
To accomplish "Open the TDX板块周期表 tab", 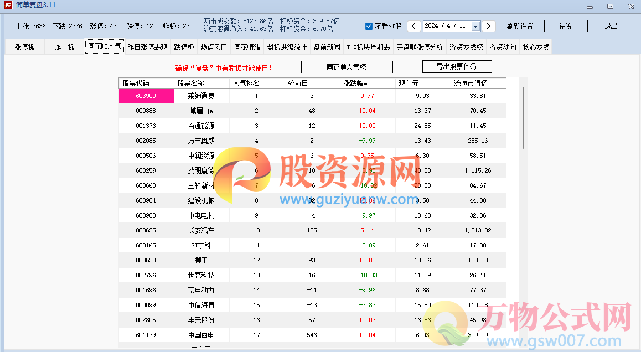I will pos(368,48).
